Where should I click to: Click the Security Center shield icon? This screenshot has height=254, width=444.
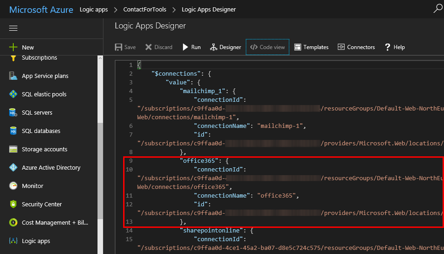[13, 204]
